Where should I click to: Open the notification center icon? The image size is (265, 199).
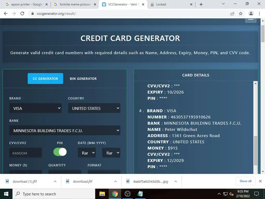tap(256, 194)
